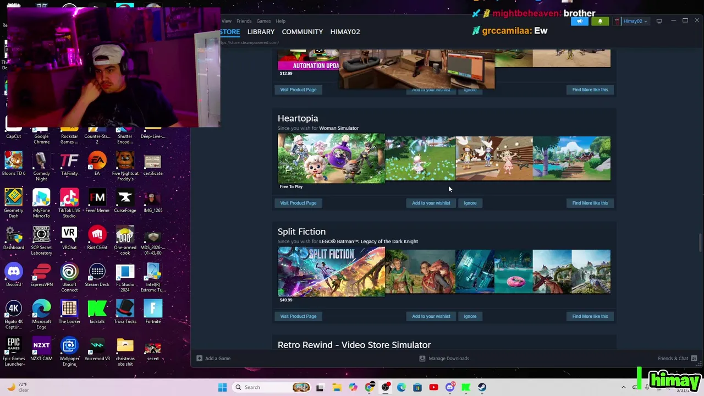Ignore the Heartopia recommendation
This screenshot has height=396, width=704.
tap(470, 203)
